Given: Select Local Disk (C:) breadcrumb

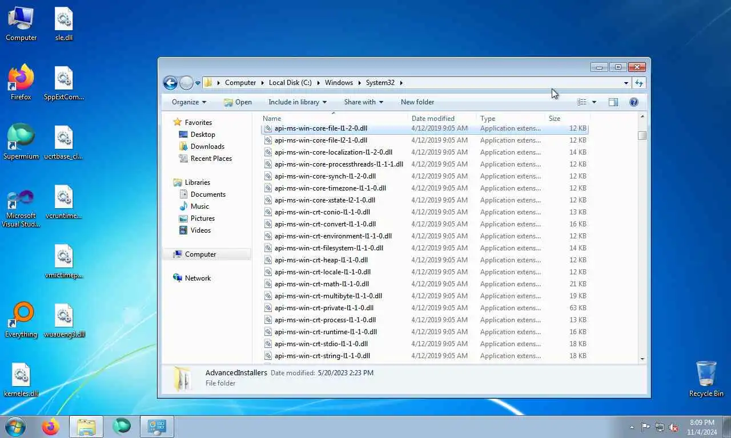Looking at the screenshot, I should [290, 83].
